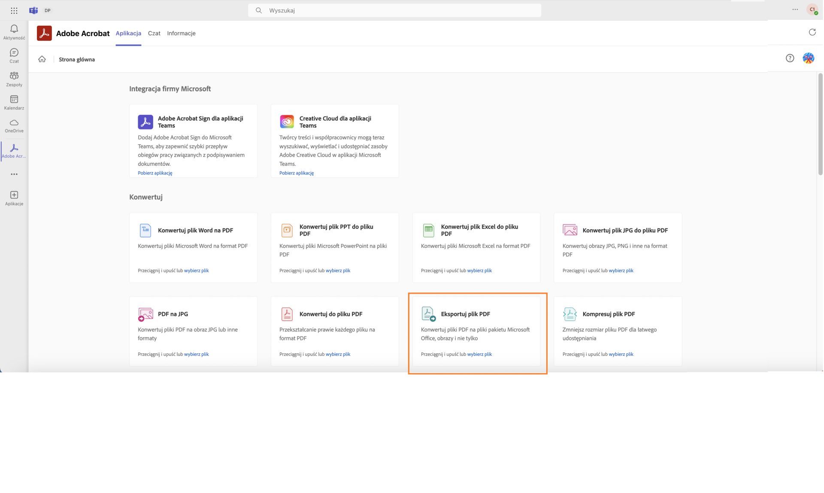
Task: Click the Microsoft Teams logo icon
Action: pyautogui.click(x=33, y=10)
